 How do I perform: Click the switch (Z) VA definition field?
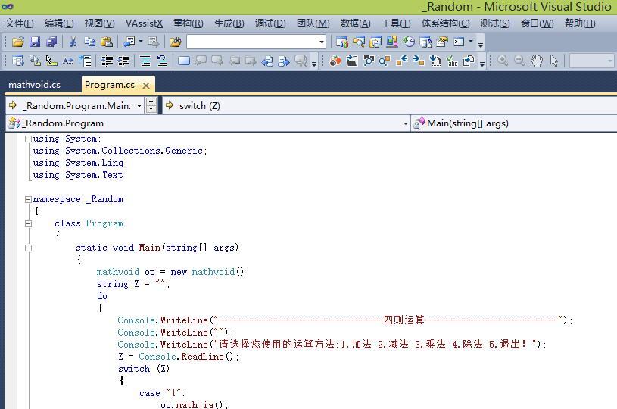(x=390, y=106)
